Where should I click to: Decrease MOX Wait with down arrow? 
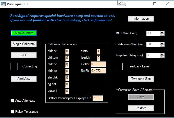point(162,35)
